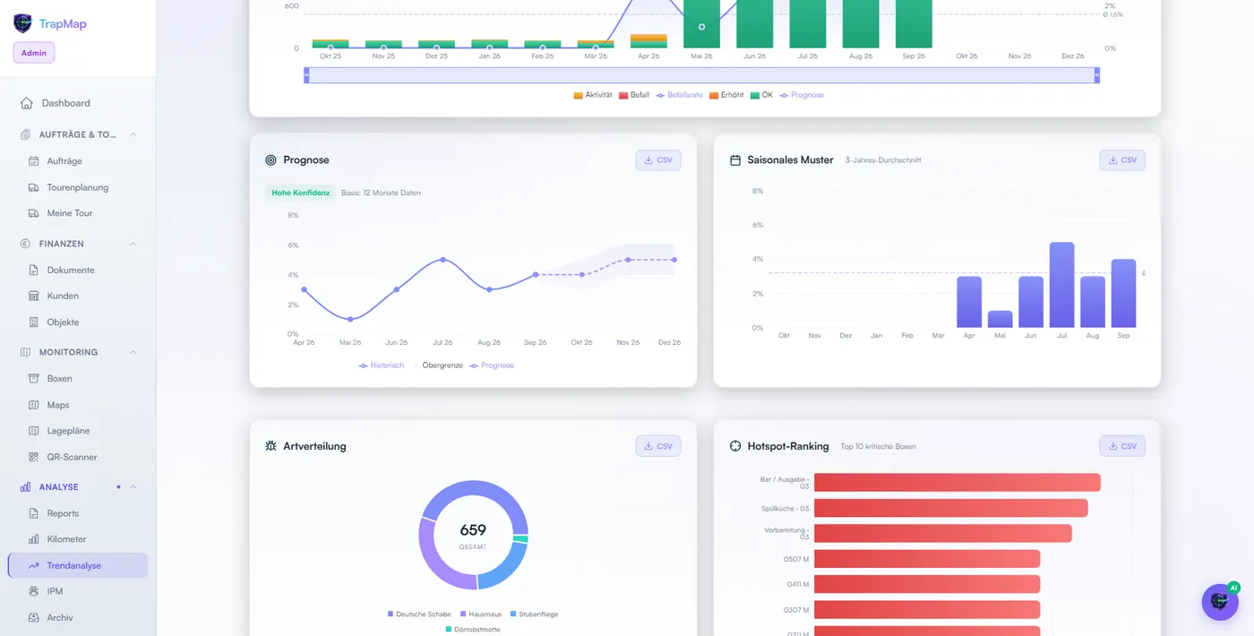Toggle Obergrenze series in Prognose legend

437,365
